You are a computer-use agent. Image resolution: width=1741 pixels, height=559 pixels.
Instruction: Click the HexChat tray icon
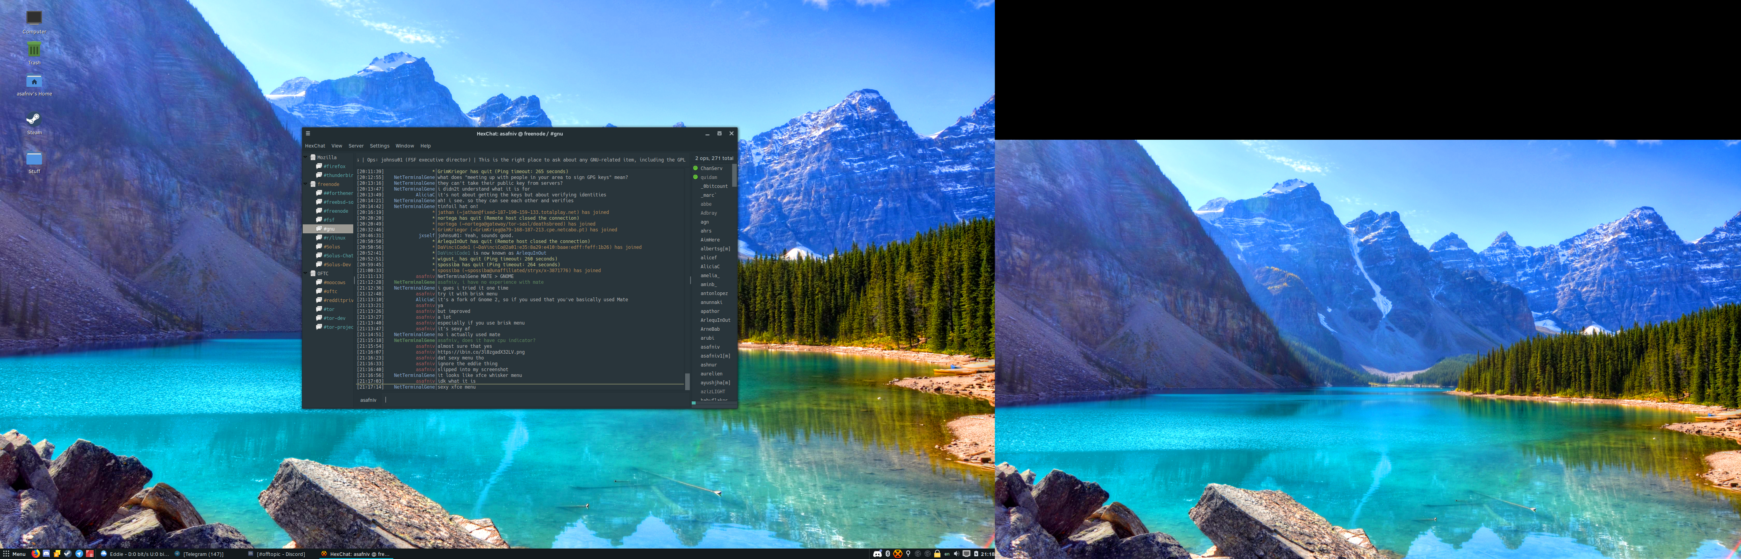pyautogui.click(x=898, y=554)
